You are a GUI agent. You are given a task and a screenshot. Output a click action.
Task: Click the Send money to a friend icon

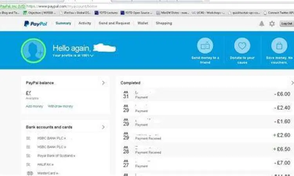tap(205, 45)
